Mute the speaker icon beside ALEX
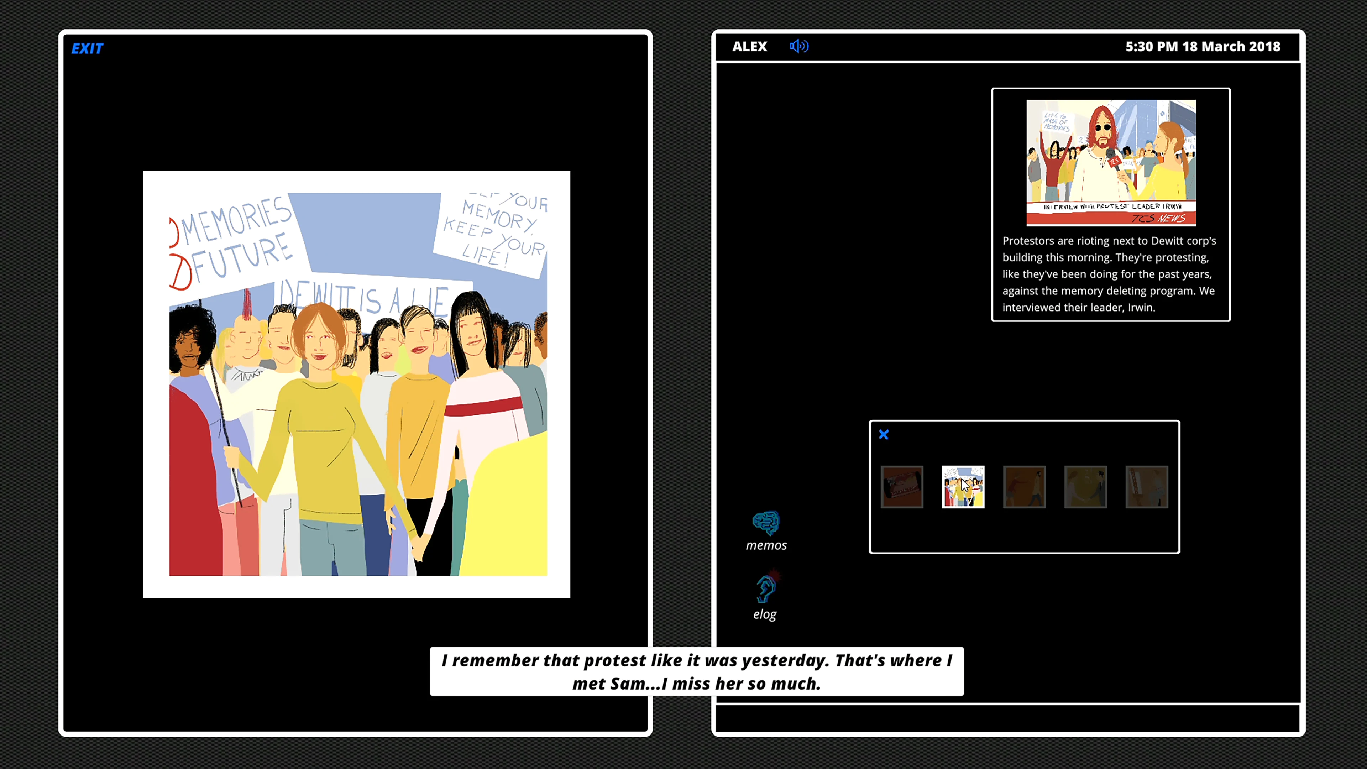Screen dimensions: 1367x769 point(798,47)
